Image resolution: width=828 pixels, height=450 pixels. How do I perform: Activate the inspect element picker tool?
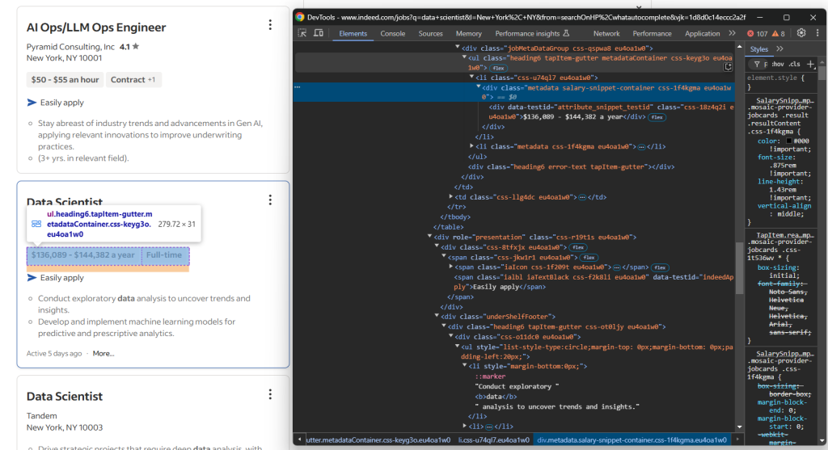pyautogui.click(x=302, y=33)
